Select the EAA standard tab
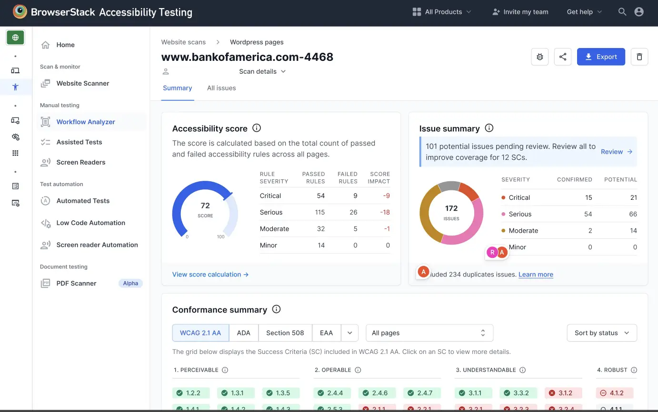658x412 pixels. [327, 333]
